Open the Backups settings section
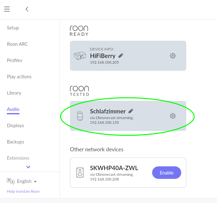Screen dimensions: 217x203 (15, 142)
